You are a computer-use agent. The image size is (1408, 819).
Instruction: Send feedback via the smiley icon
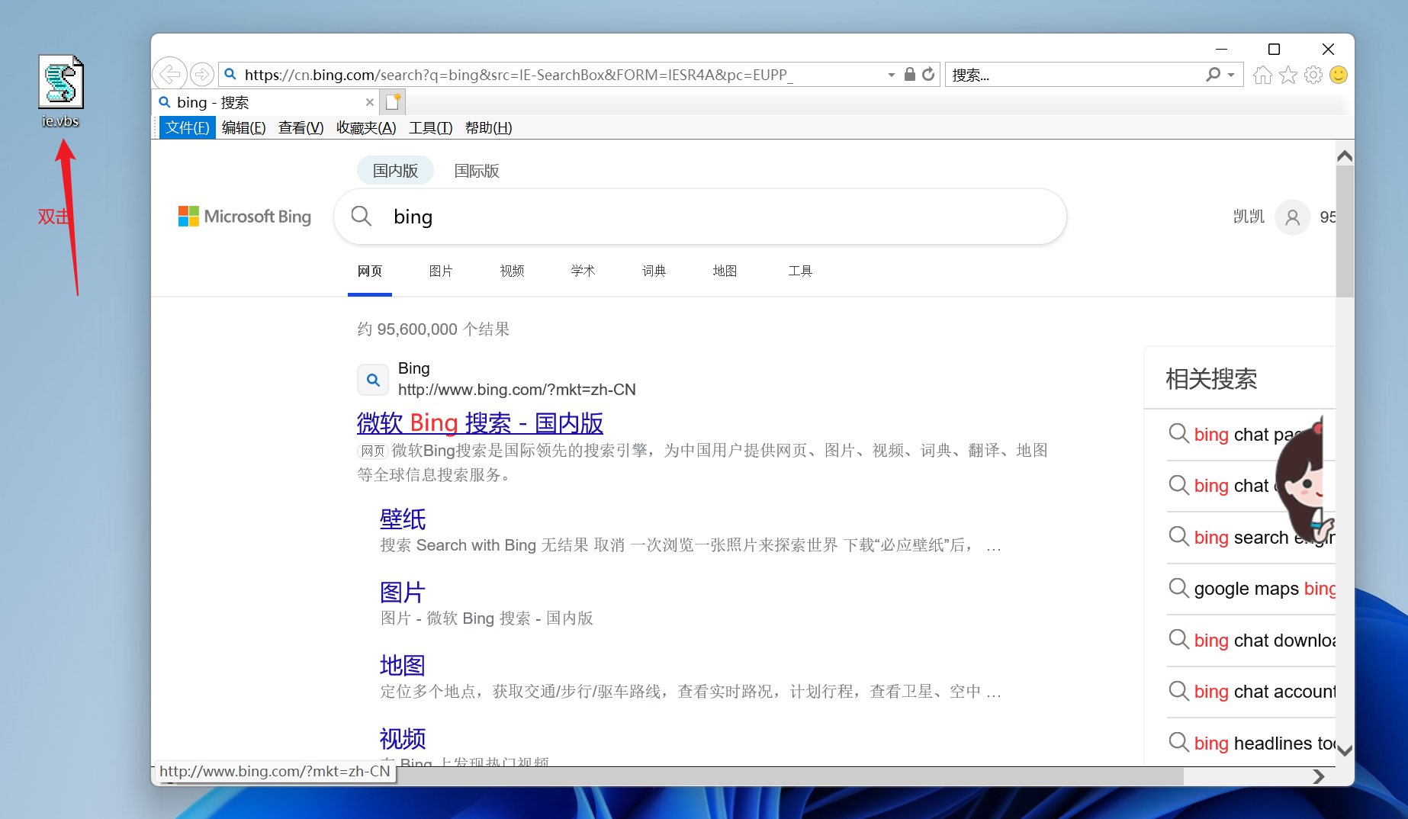(x=1338, y=75)
